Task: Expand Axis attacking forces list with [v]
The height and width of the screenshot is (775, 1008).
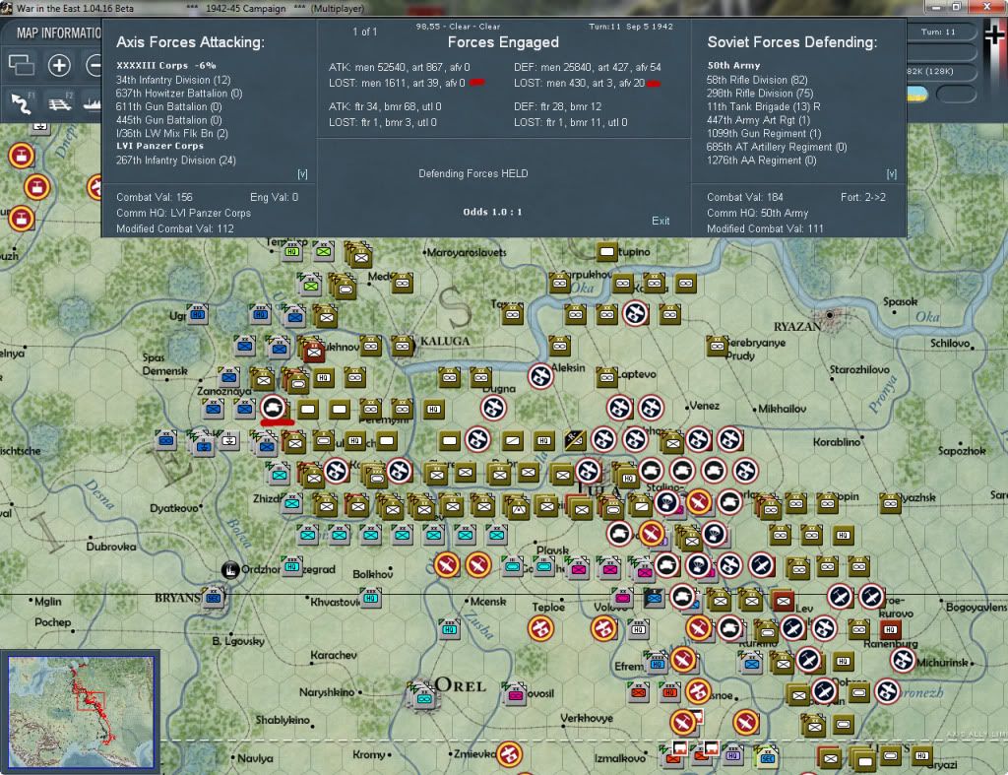Action: [x=302, y=174]
